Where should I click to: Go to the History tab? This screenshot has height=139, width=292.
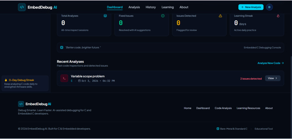pos(151,7)
